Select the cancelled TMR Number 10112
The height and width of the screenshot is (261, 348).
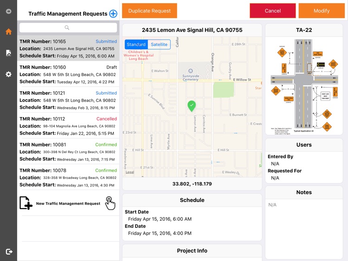tap(68, 126)
